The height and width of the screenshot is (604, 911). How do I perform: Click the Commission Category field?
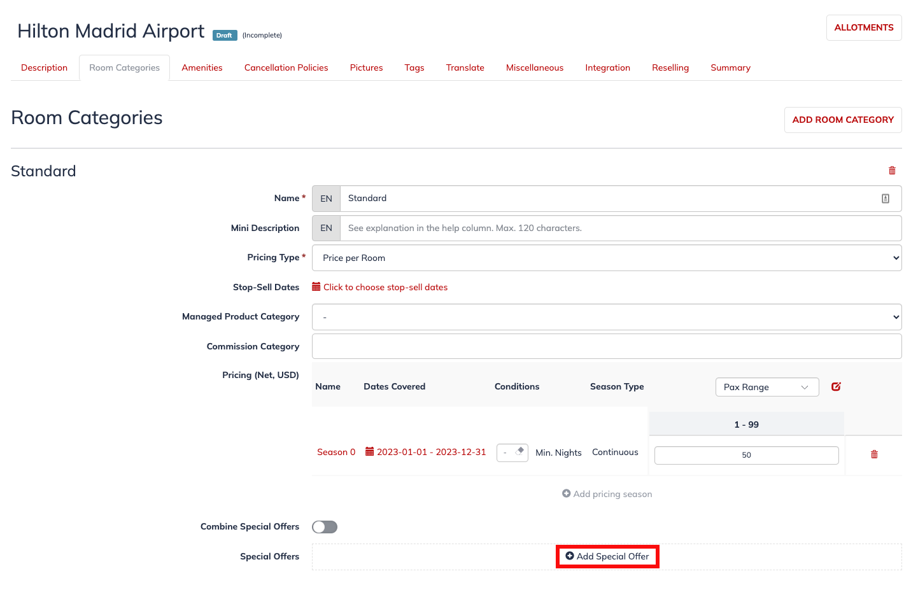[x=607, y=346]
